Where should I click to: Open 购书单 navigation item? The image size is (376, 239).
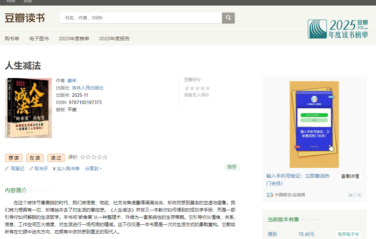12,39
